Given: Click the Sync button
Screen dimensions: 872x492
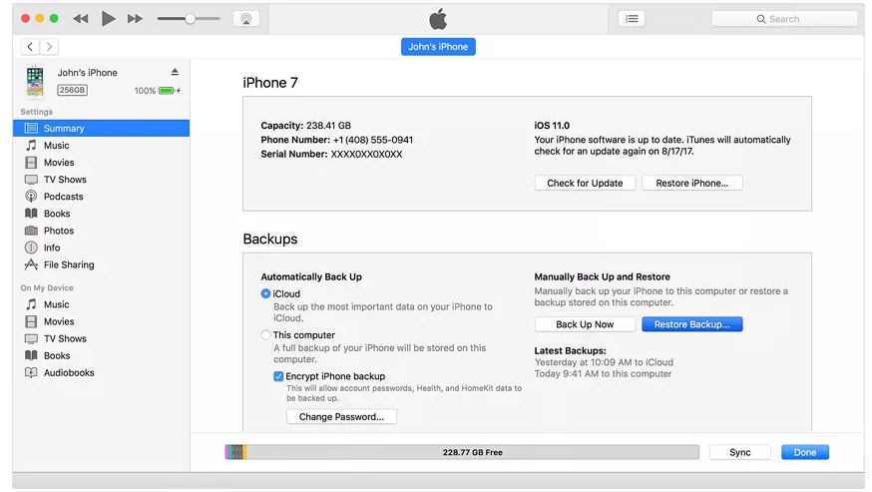Looking at the screenshot, I should (x=739, y=452).
